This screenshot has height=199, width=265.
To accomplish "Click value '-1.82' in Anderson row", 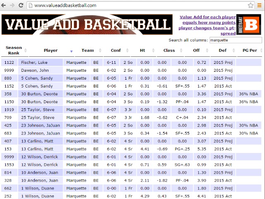I will (x=162, y=180).
